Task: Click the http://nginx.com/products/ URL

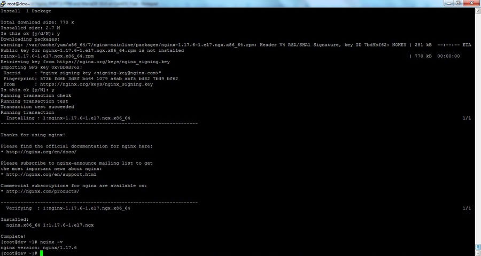Action: pyautogui.click(x=43, y=191)
